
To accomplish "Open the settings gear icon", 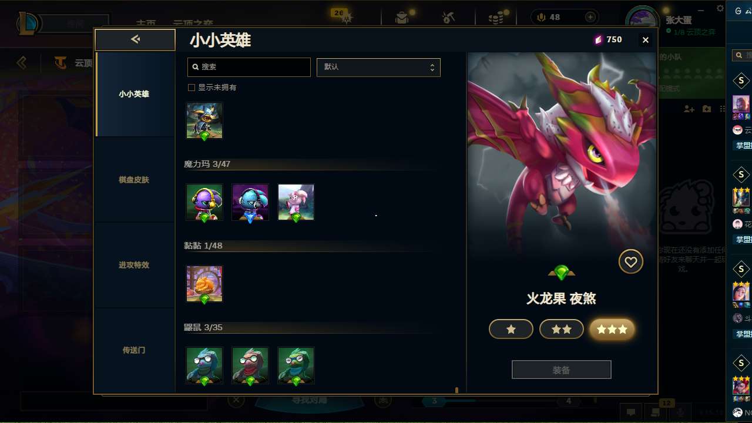I will [720, 8].
